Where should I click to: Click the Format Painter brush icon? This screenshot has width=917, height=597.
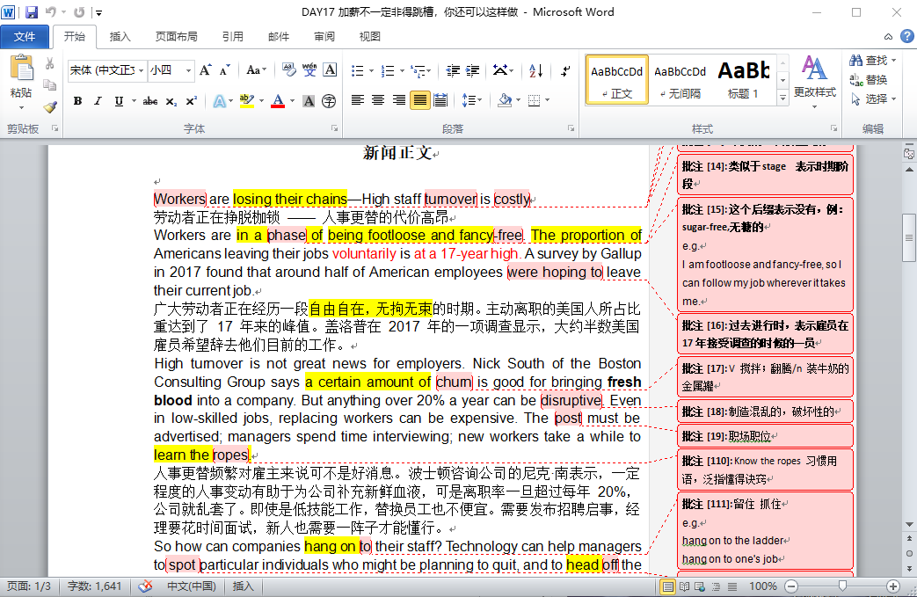(x=50, y=107)
